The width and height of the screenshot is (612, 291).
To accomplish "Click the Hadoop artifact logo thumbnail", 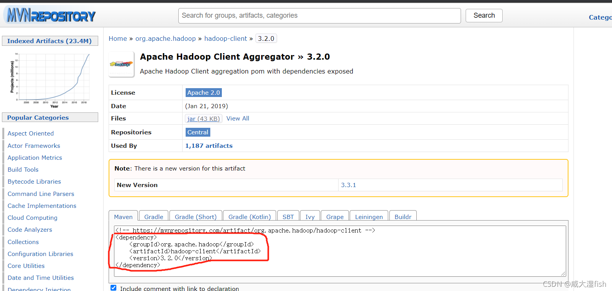I will pos(121,64).
